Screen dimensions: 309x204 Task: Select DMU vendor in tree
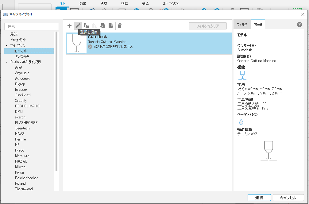19,112
